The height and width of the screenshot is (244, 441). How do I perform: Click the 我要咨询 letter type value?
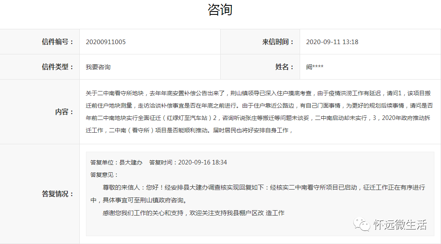coord(98,67)
